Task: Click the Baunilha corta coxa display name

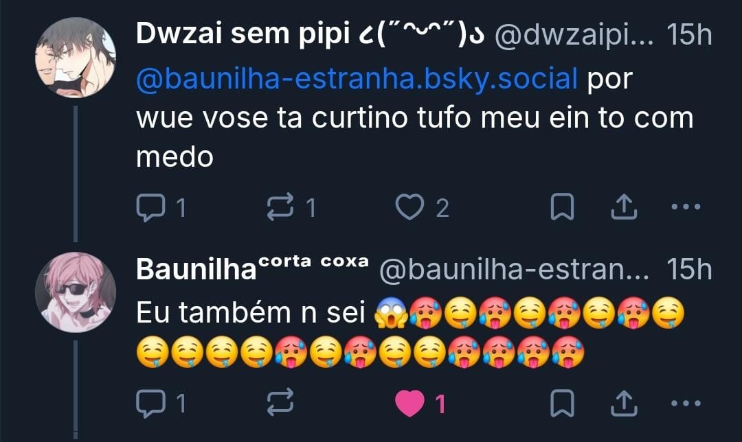Action: (252, 268)
